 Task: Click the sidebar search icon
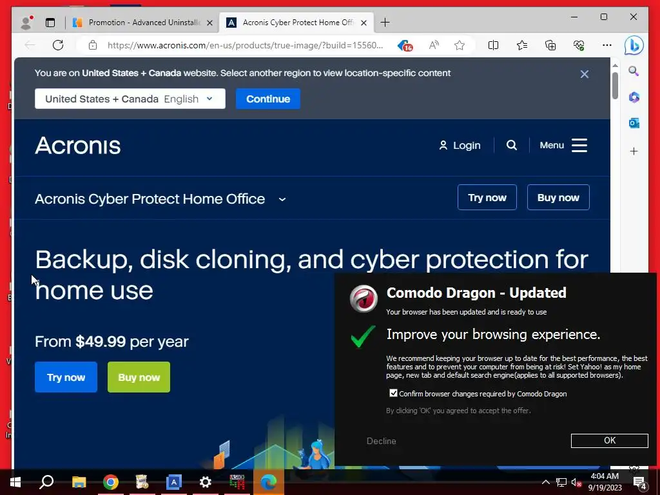(x=634, y=71)
